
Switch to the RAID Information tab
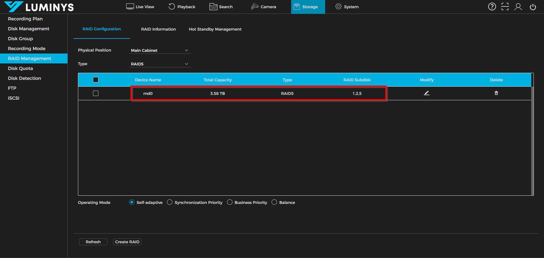coord(158,29)
